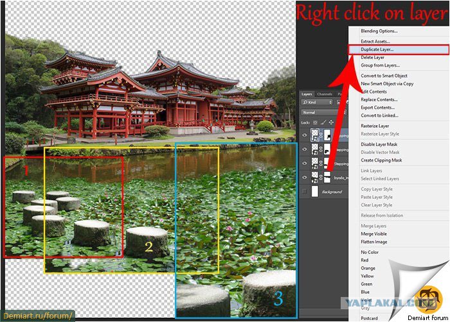Choose Clear Layer Style entry
Viewport: 450px width, 322px height.
tap(376, 205)
